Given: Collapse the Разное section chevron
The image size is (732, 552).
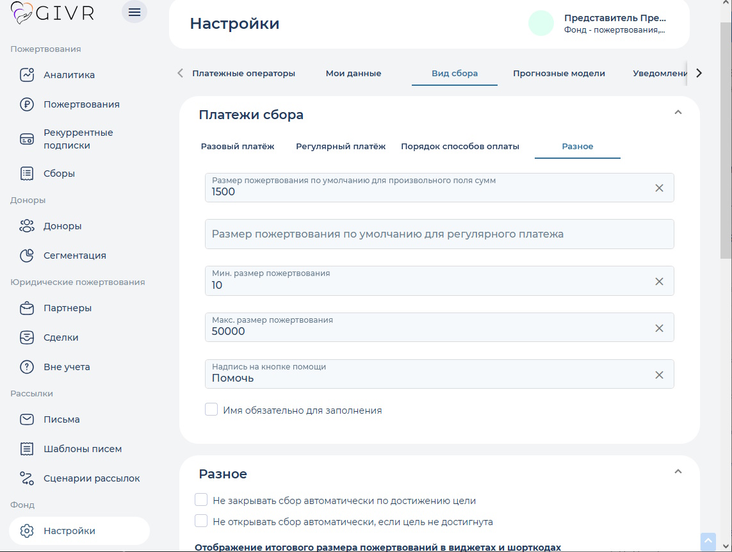Looking at the screenshot, I should click(x=678, y=472).
